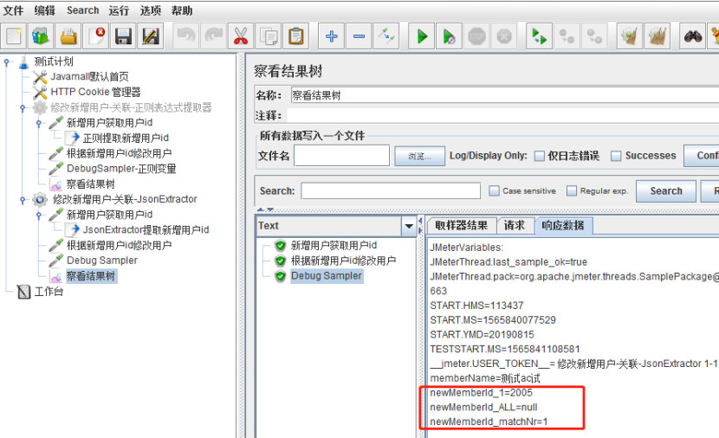Collapse 修改新增用户-关联-正则表达式提取器 thread group
The width and height of the screenshot is (719, 438).
coord(22,108)
